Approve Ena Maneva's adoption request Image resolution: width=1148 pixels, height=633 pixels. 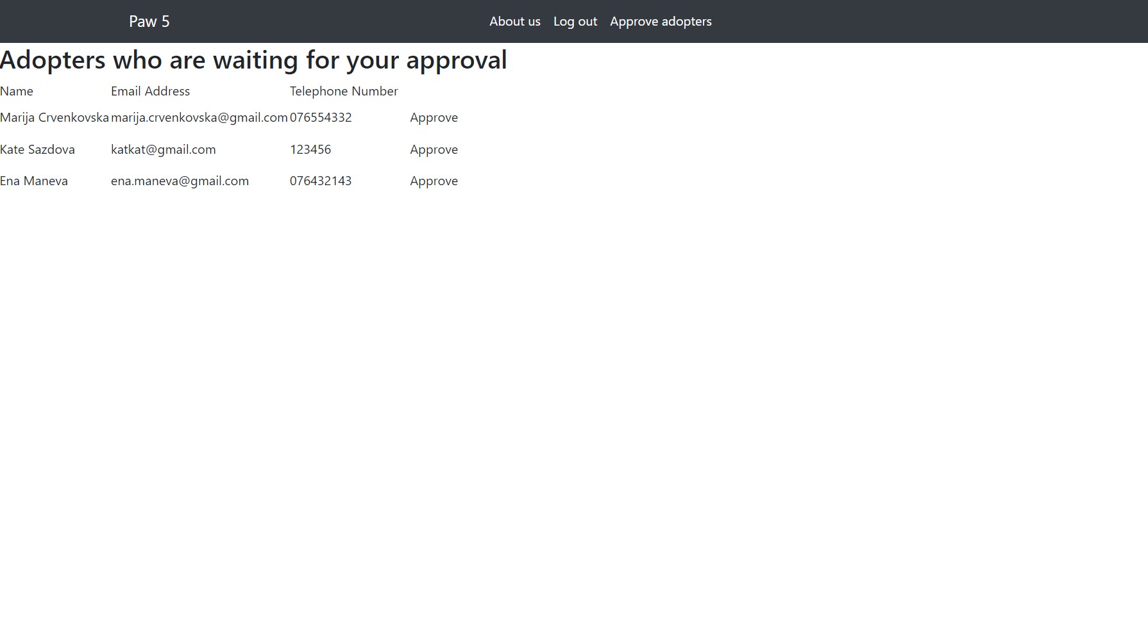pyautogui.click(x=434, y=181)
